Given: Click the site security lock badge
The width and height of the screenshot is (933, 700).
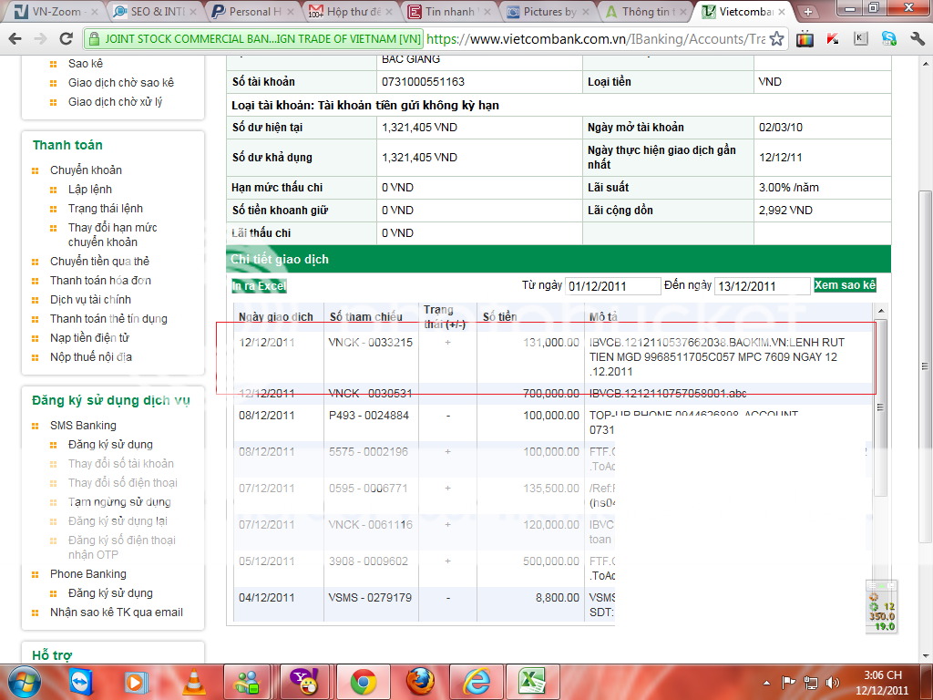Looking at the screenshot, I should [x=254, y=39].
